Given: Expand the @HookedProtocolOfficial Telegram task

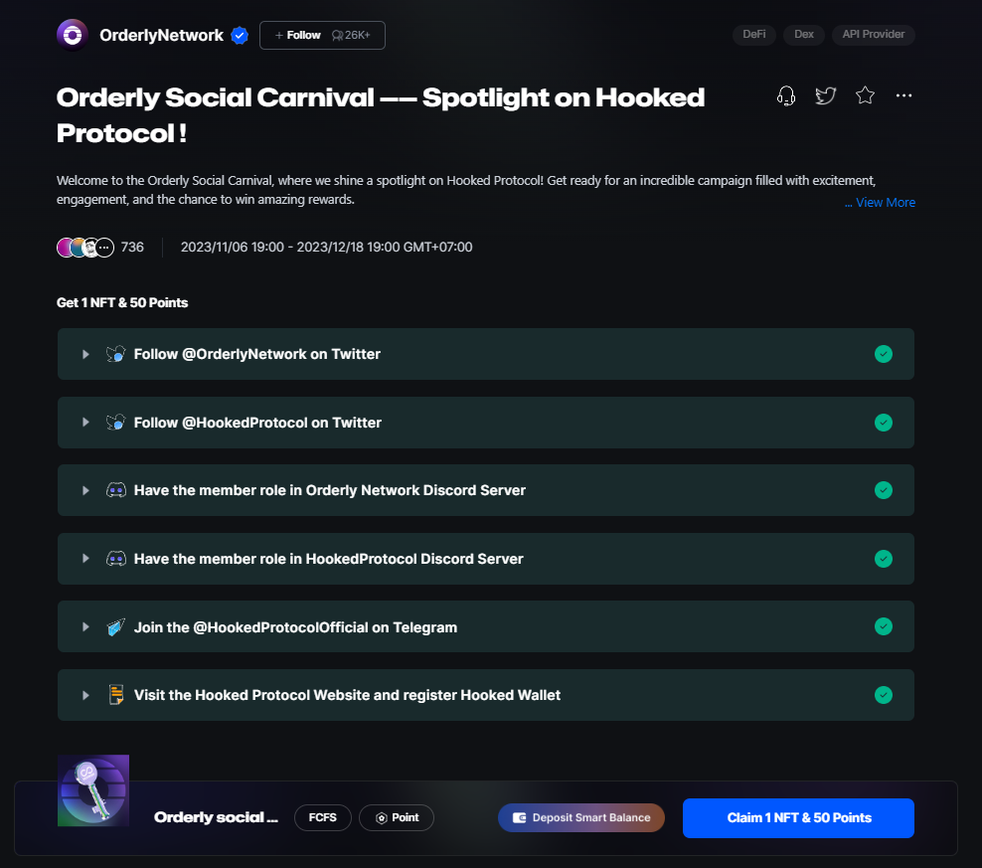Looking at the screenshot, I should pyautogui.click(x=85, y=626).
